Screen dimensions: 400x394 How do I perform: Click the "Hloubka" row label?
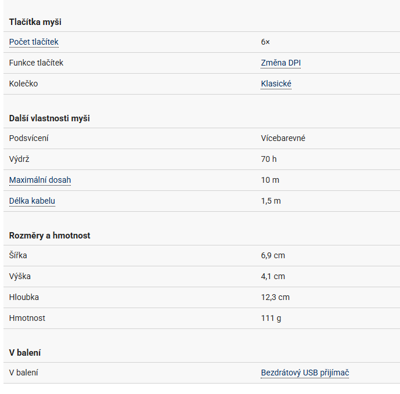(x=24, y=297)
